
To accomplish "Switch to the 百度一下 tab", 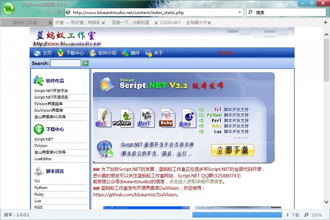I will [130, 23].
